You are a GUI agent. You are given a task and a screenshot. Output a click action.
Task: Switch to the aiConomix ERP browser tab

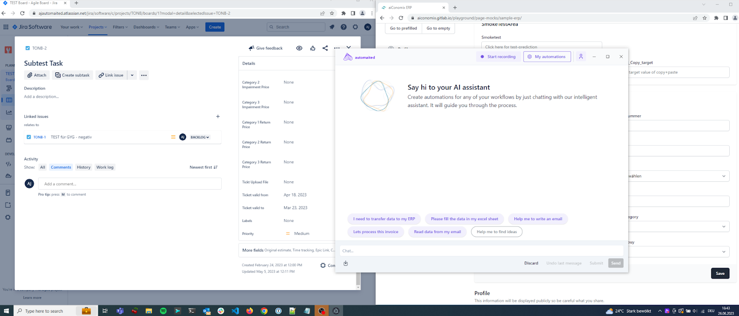click(x=412, y=7)
